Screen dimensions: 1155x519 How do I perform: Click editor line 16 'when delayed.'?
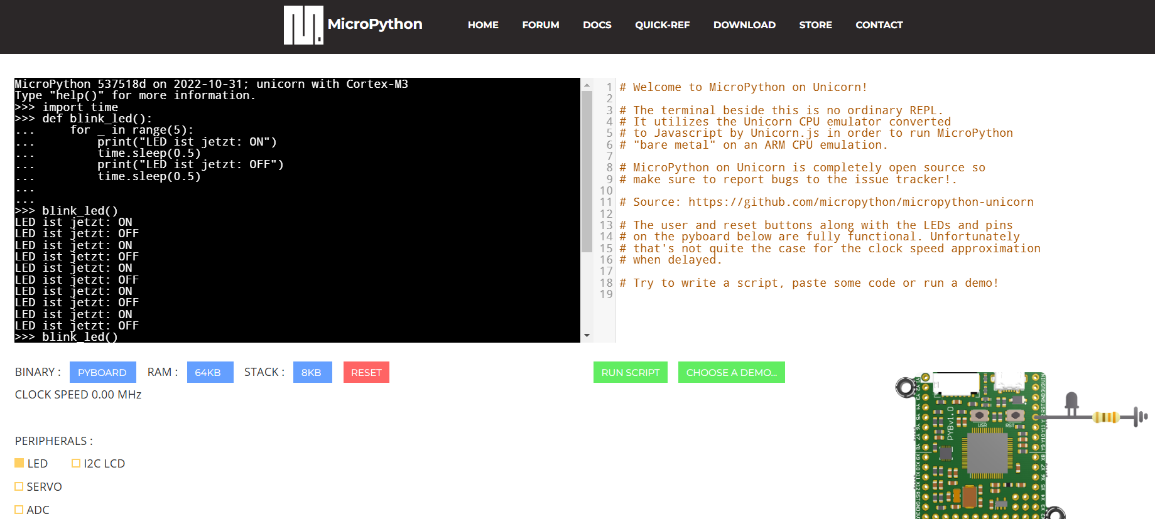pyautogui.click(x=671, y=260)
